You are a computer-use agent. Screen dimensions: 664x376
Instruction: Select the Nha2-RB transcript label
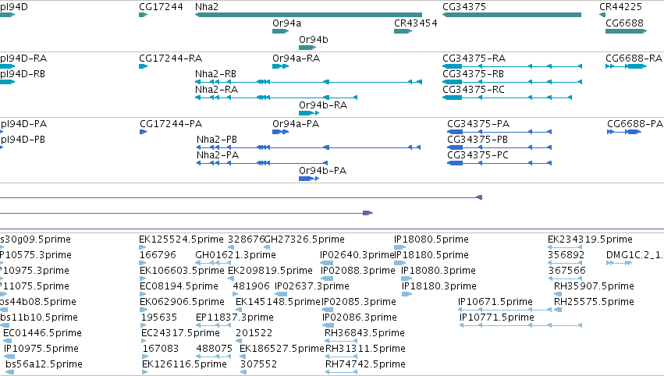click(215, 74)
